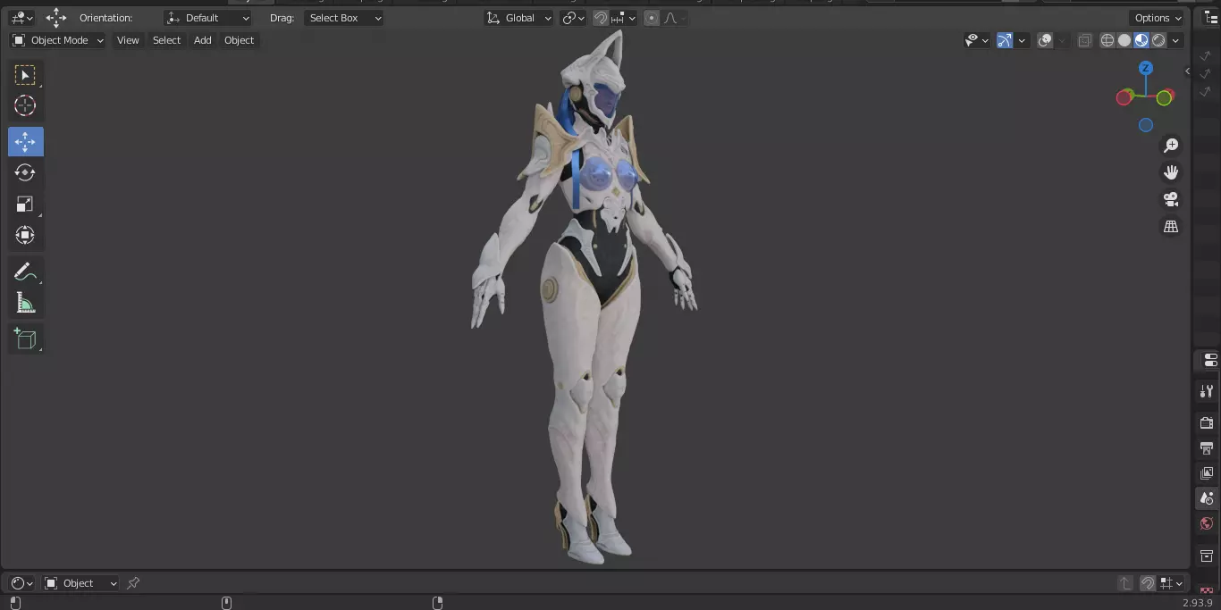
Task: Open the Object menu
Action: [239, 40]
